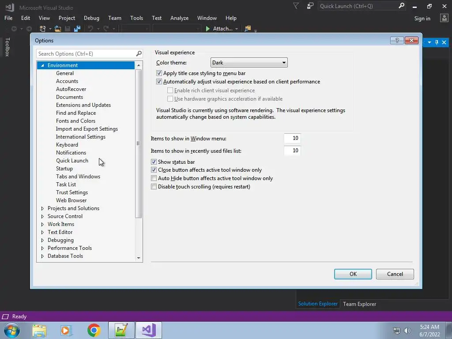Image resolution: width=452 pixels, height=339 pixels.
Task: Select Fonts and Colors in tree
Action: click(75, 121)
